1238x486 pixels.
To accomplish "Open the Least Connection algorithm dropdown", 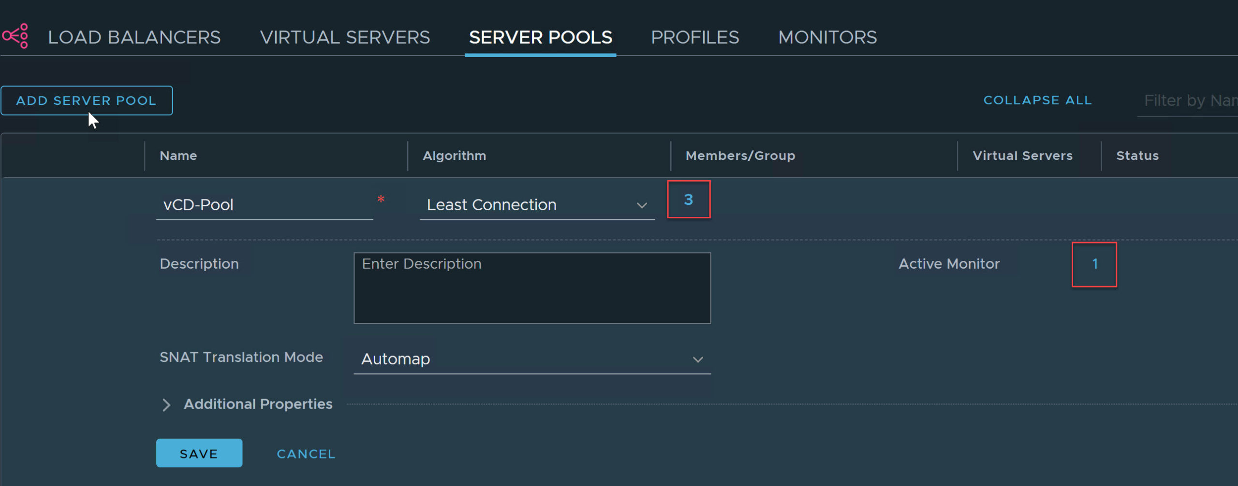I will point(537,205).
